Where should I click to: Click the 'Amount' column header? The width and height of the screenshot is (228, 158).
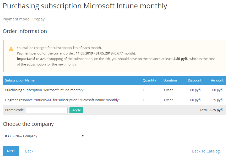(217, 80)
